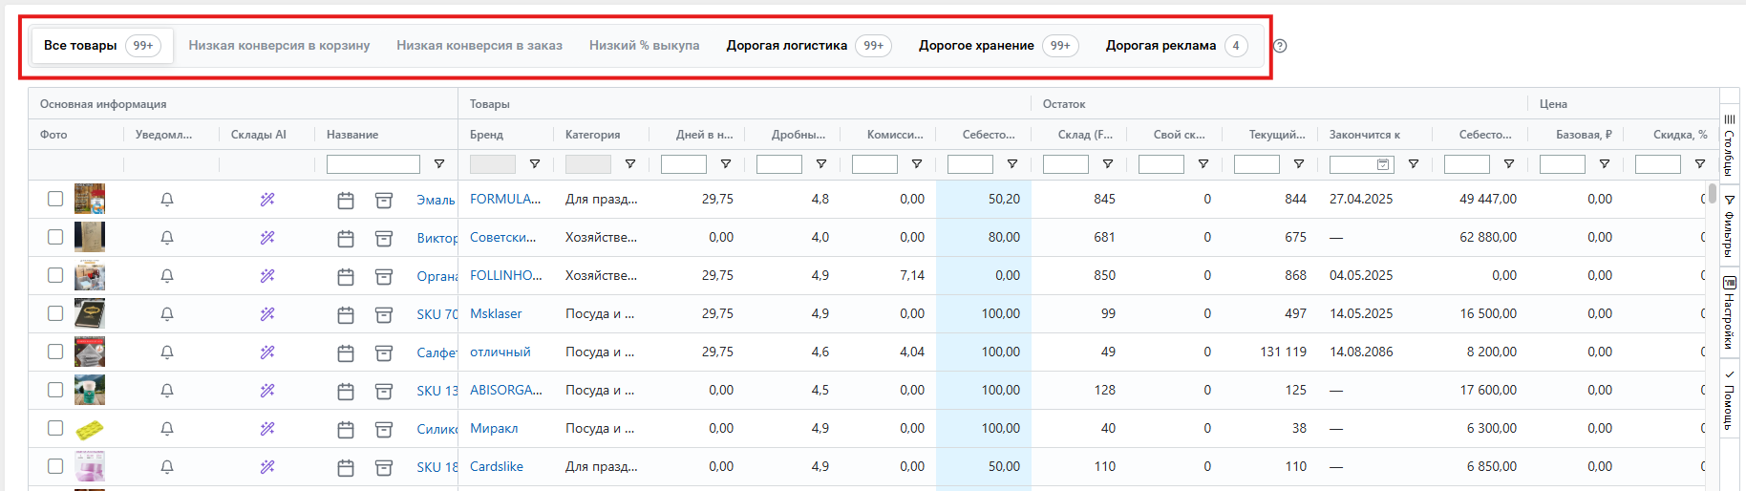Click calendar icon in Советски row

pos(346,238)
